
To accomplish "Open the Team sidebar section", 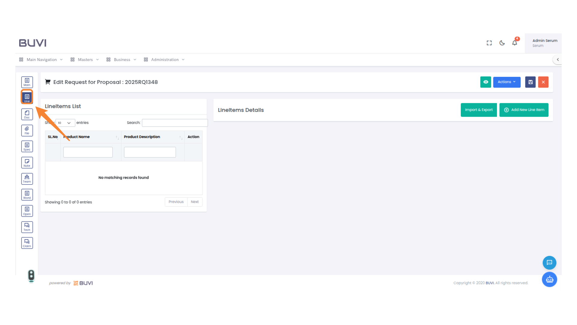I will tap(27, 179).
